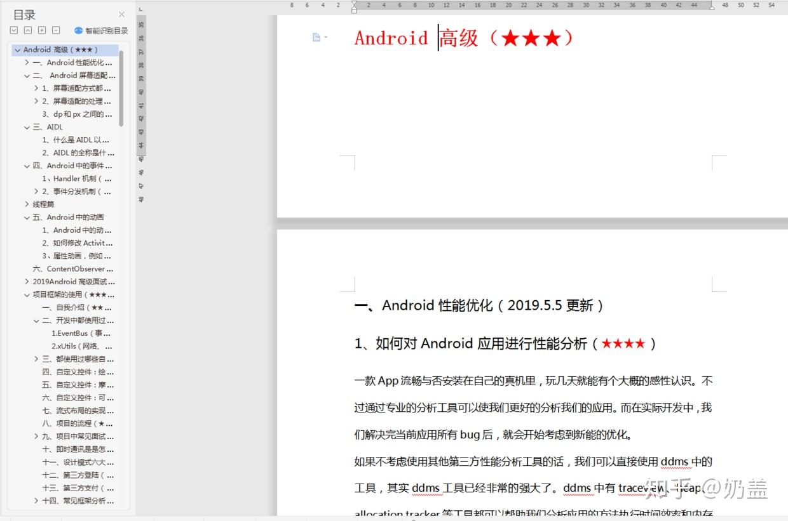Close the 目录 navigation pane
The height and width of the screenshot is (521, 788).
(122, 14)
